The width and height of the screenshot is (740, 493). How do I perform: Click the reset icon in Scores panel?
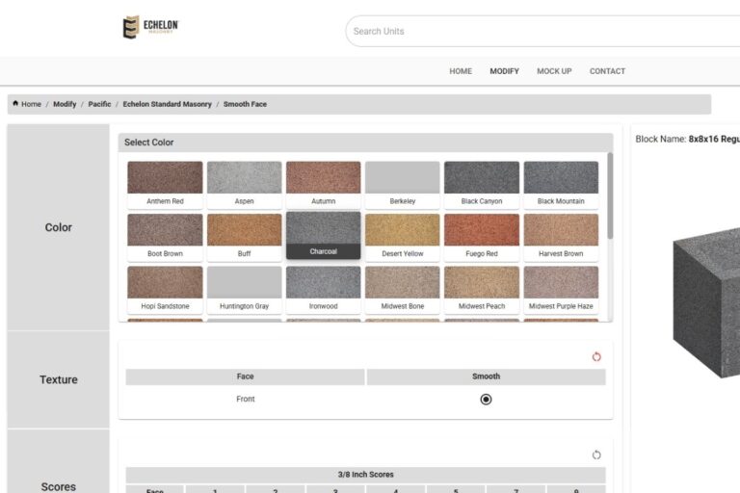pyautogui.click(x=596, y=455)
